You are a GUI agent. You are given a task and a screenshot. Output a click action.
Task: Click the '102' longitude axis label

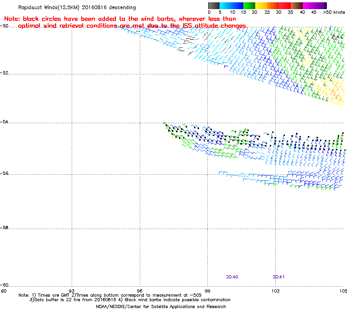pyautogui.click(x=275, y=291)
